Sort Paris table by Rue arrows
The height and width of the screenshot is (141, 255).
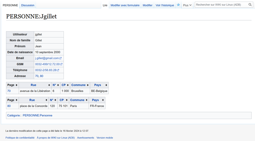(x=46, y=100)
